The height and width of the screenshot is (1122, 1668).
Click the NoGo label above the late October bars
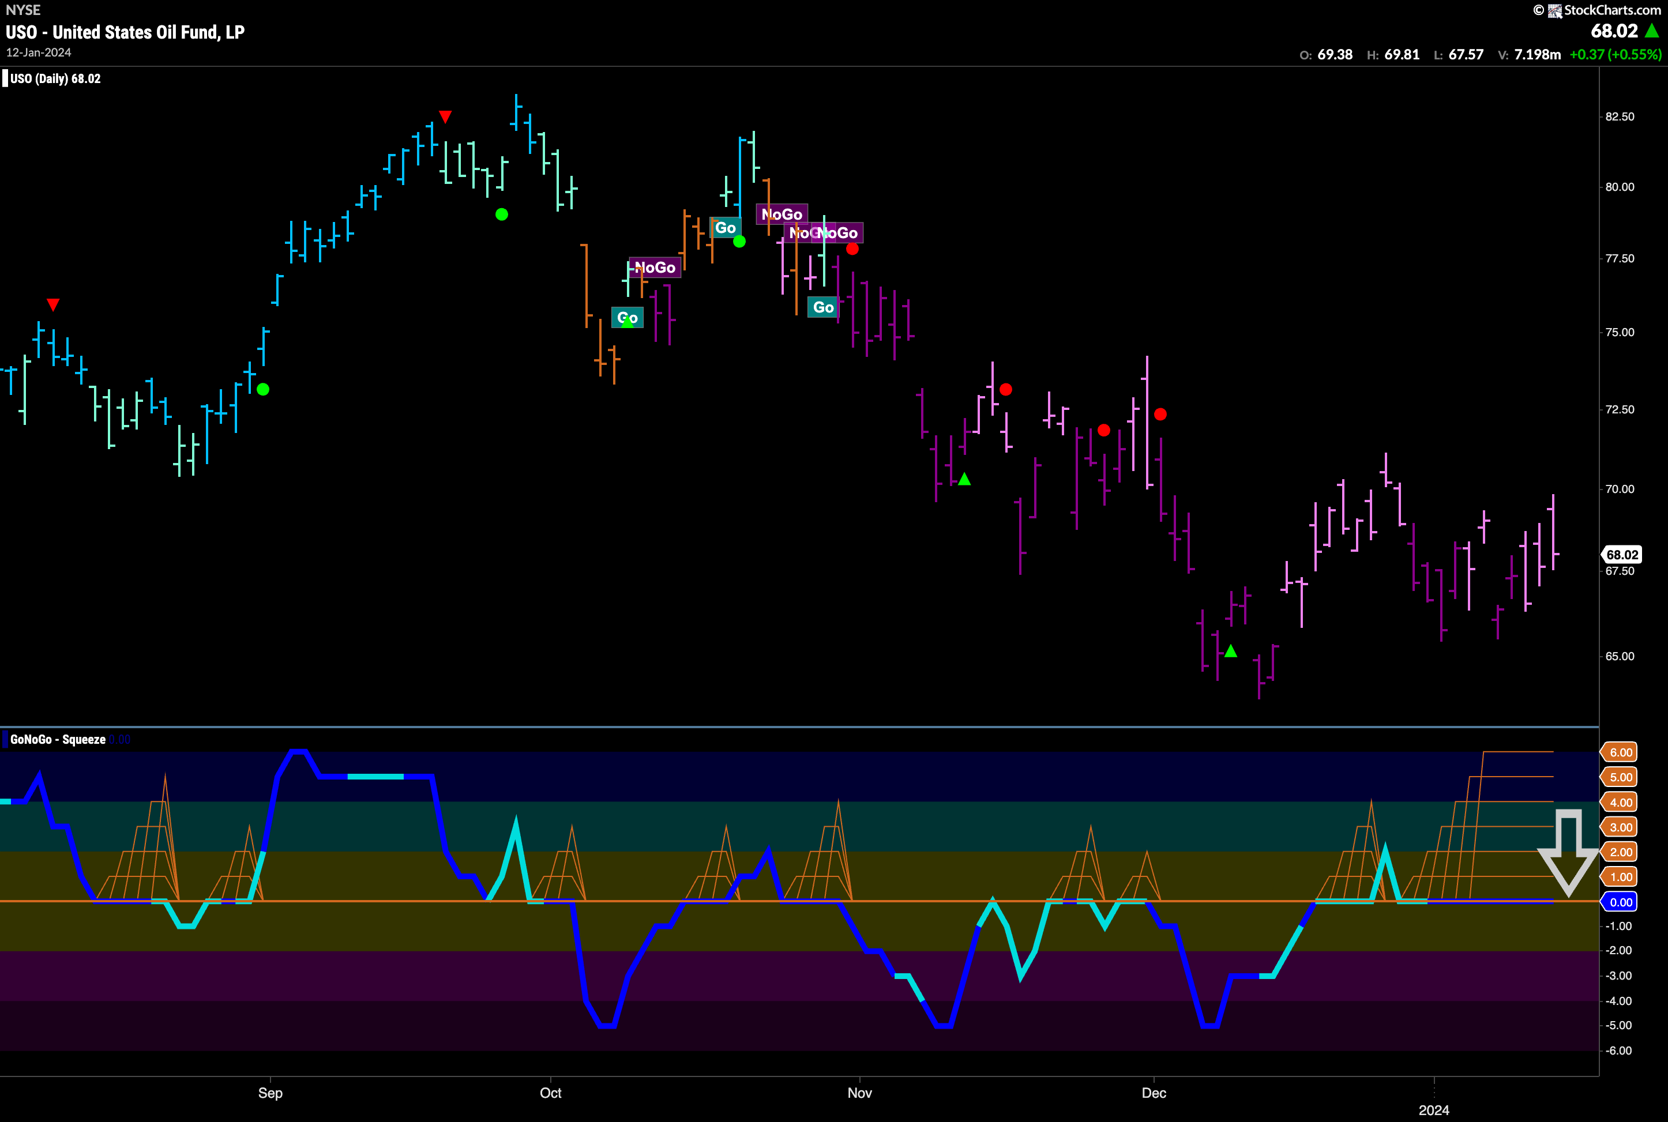(x=782, y=214)
